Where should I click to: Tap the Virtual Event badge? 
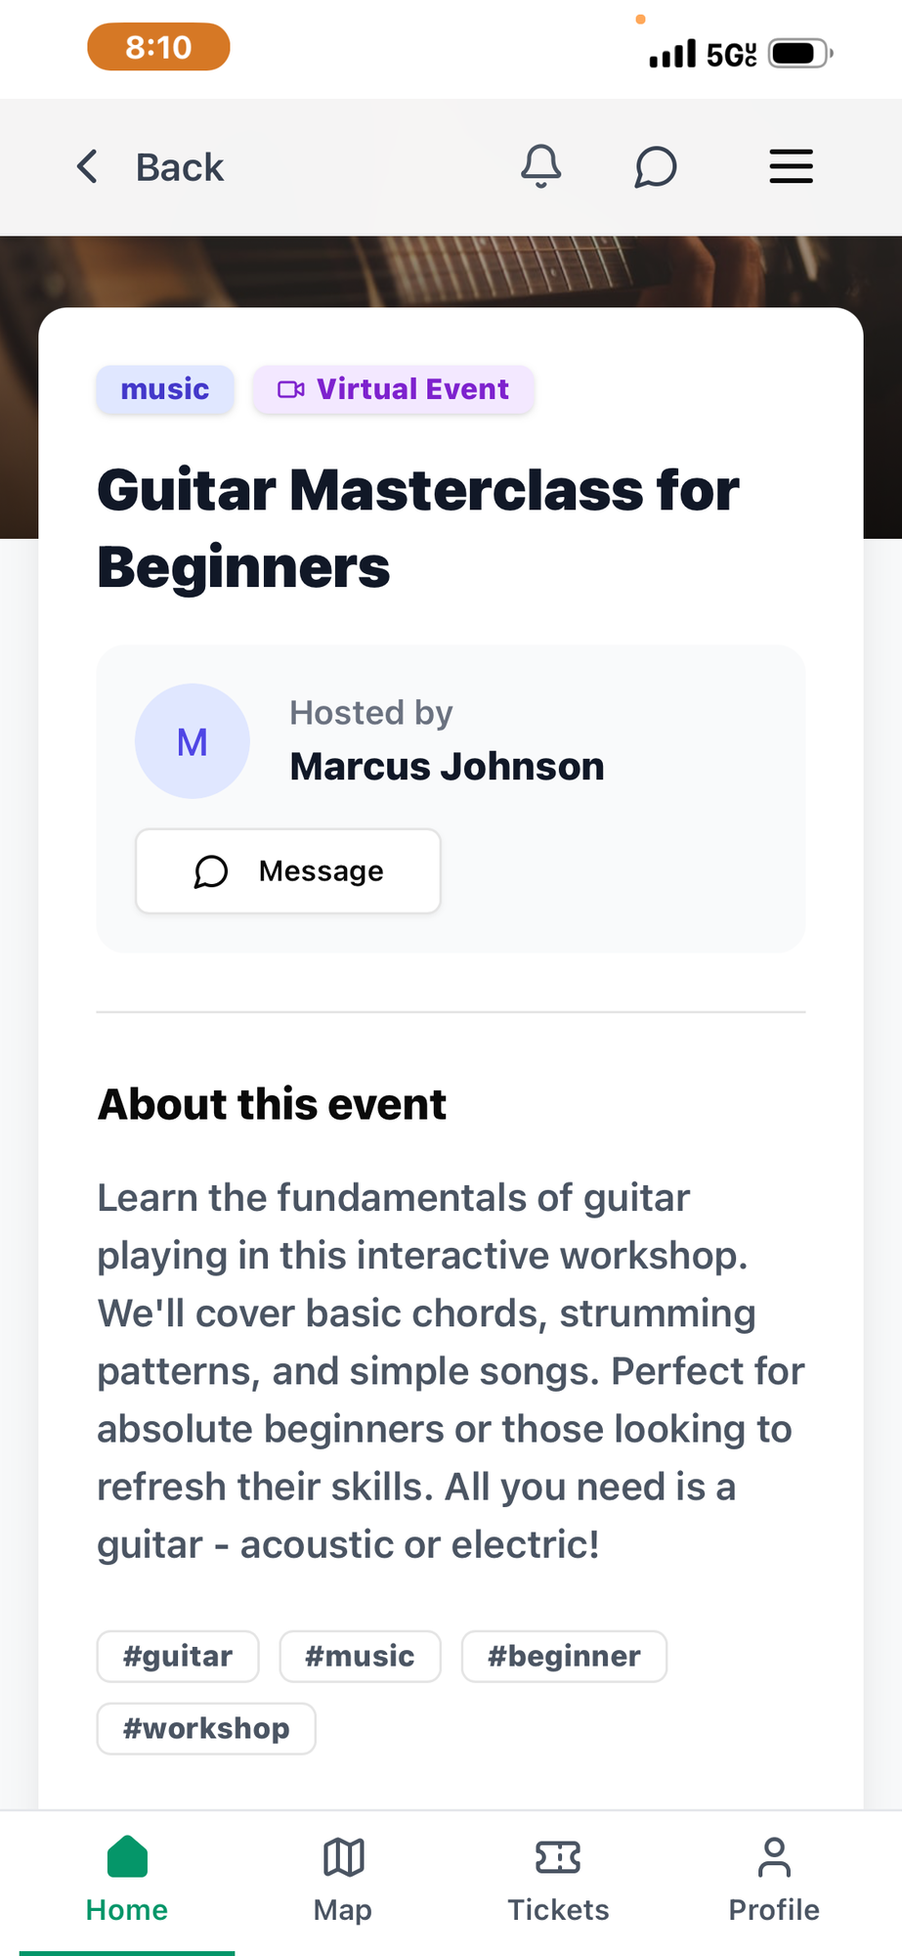click(394, 389)
